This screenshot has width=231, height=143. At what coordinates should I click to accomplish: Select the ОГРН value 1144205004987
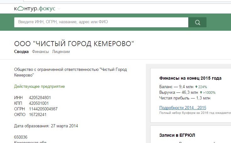[x=43, y=109]
